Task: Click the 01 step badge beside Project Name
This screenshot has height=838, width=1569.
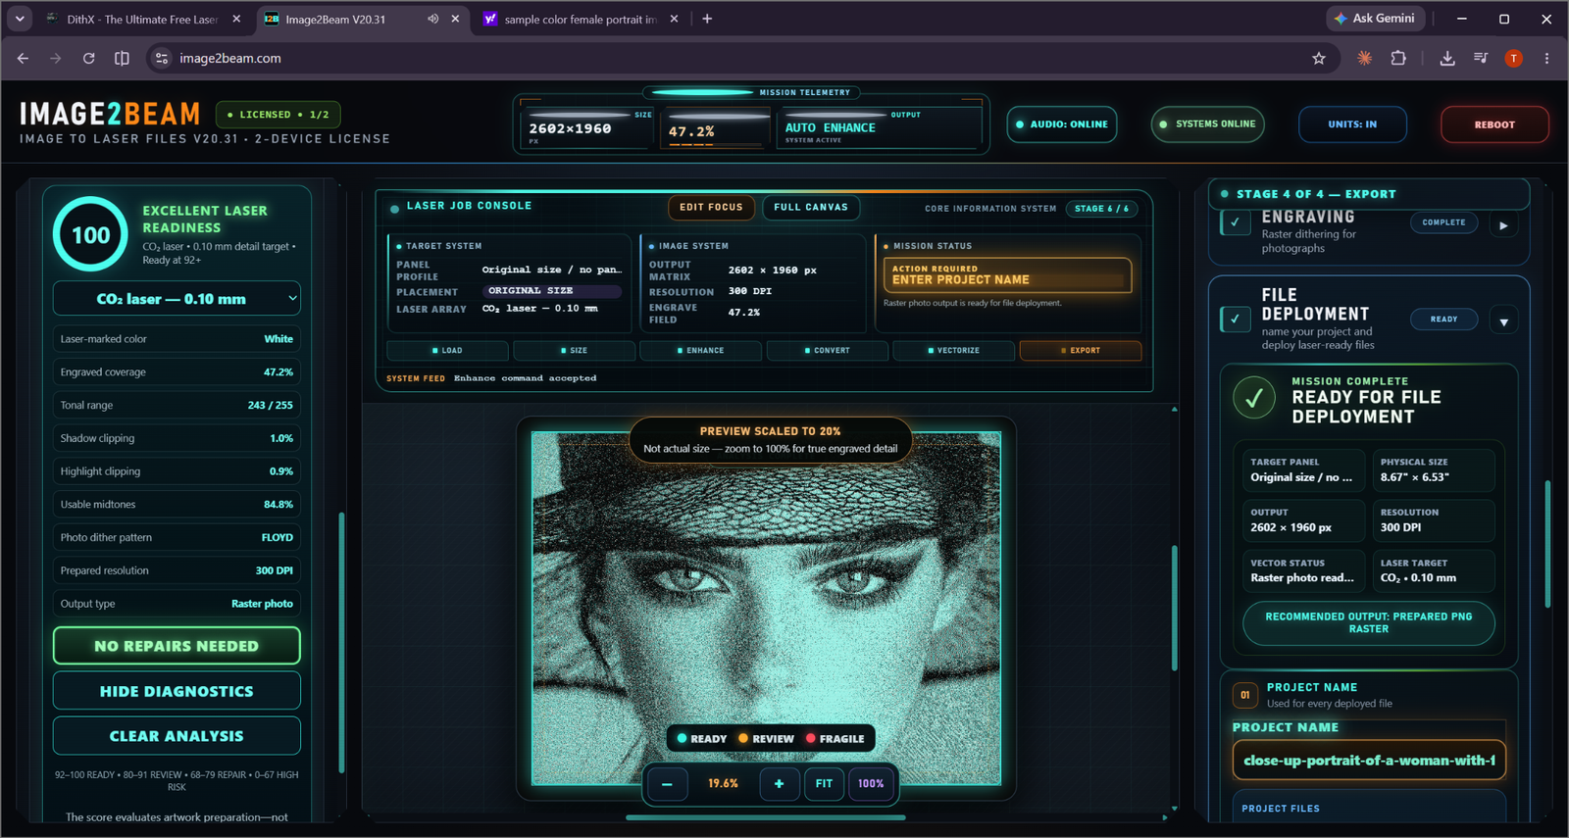Action: click(1245, 695)
